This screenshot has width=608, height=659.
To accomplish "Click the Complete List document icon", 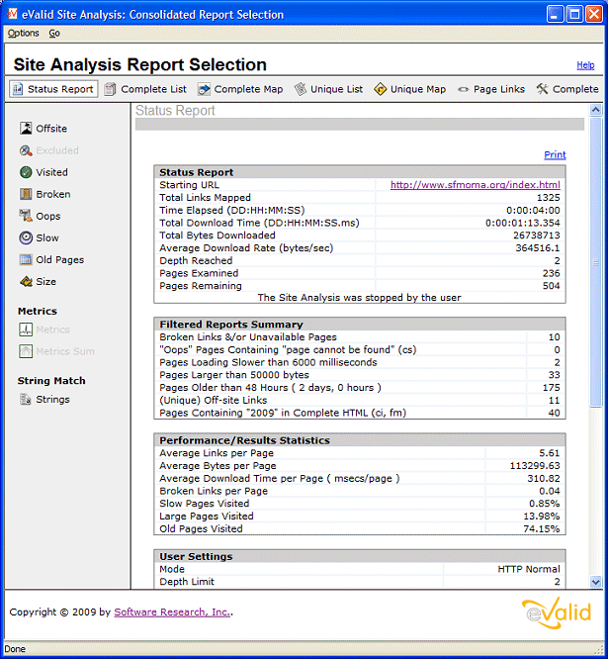I will click(x=110, y=89).
